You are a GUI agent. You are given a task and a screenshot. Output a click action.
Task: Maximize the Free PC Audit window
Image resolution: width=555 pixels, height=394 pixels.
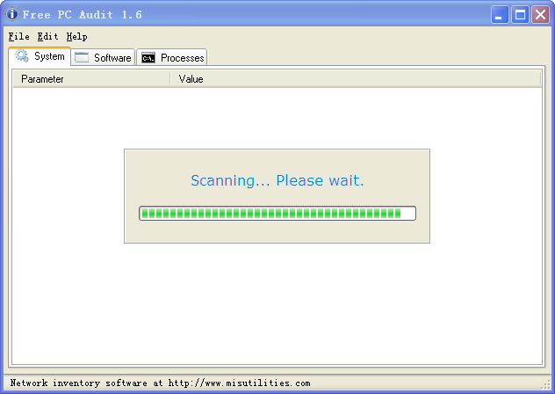(x=520, y=15)
